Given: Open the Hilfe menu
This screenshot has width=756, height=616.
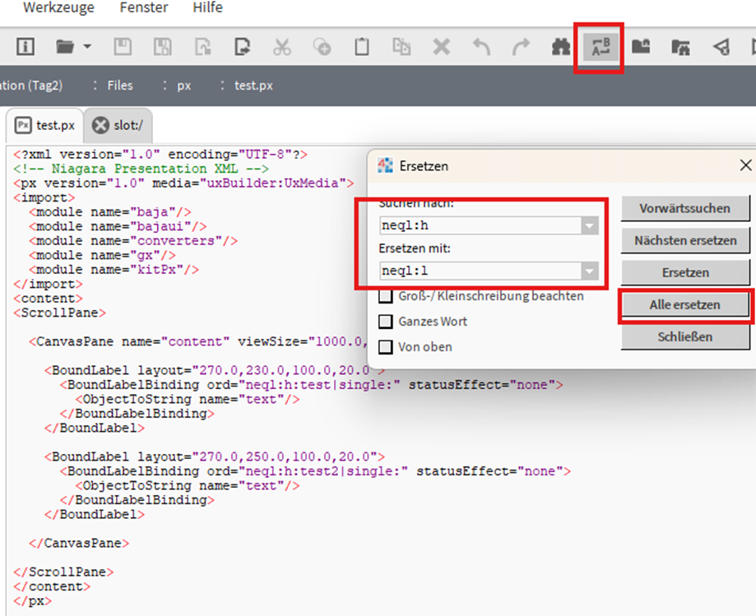Looking at the screenshot, I should (x=208, y=7).
